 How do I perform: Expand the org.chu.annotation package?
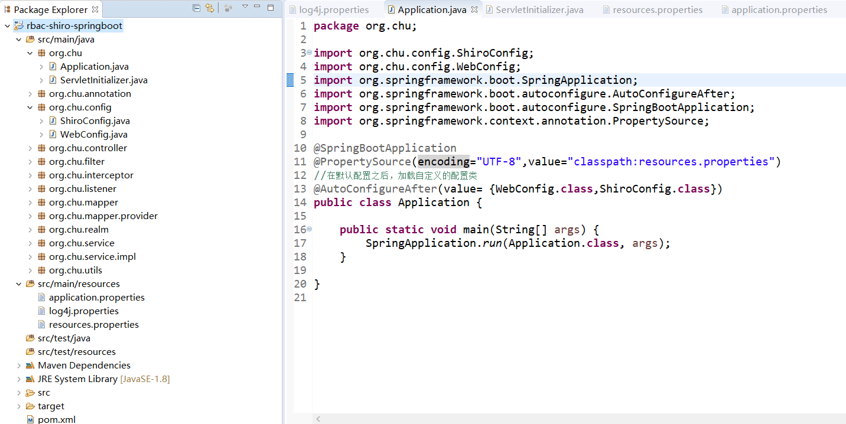30,94
